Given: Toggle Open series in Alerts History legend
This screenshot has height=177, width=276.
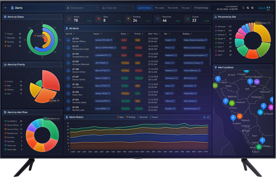Looking at the screenshot, I should (121, 117).
